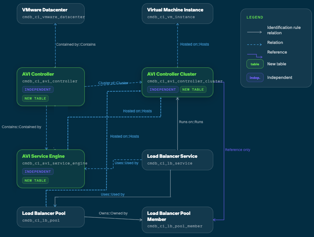Viewport: 314px width, 237px height.
Task: Click the AVI Service Engine node title
Action: coord(44,156)
